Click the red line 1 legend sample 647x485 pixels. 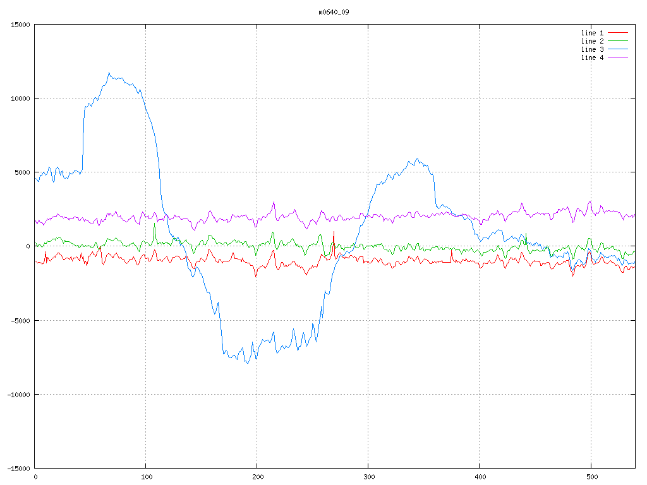pos(619,33)
